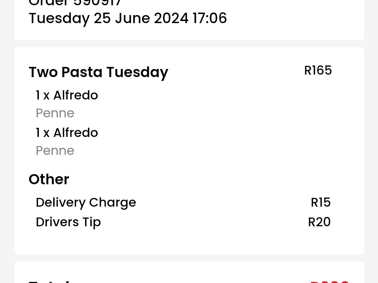Click the Total card at bottom
Viewport: 378px width, 283px height.
point(189,272)
